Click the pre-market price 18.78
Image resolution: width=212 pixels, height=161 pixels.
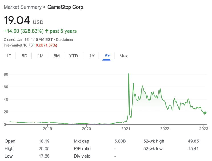click(27, 45)
